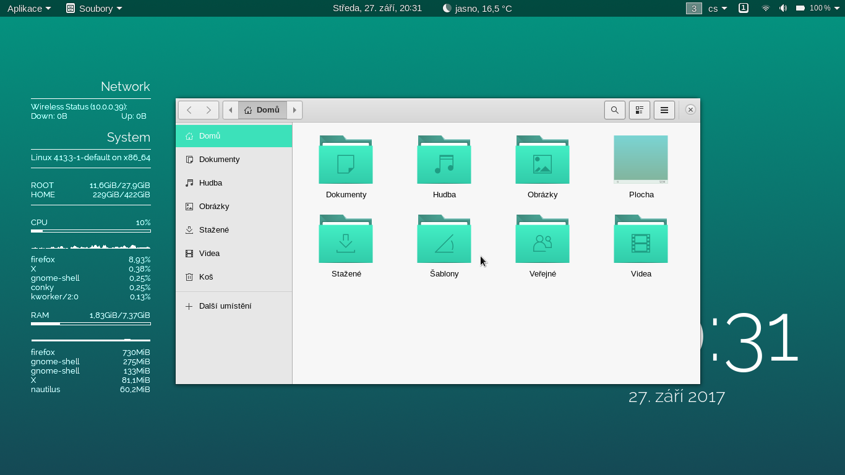The image size is (845, 475).
Task: Click the notification indicator icon
Action: click(x=744, y=8)
